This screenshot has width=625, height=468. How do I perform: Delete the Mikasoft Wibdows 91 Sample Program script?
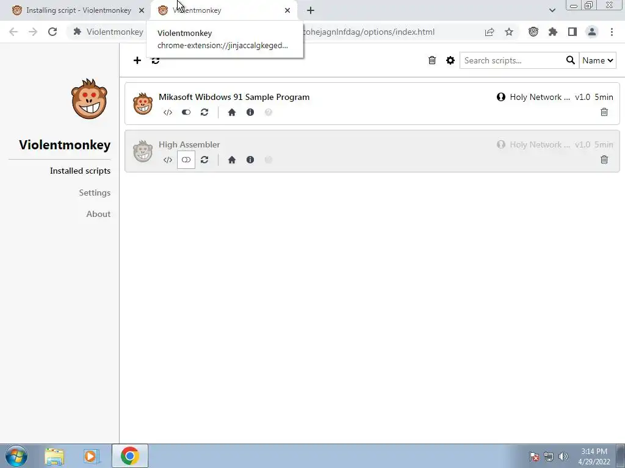(x=604, y=112)
